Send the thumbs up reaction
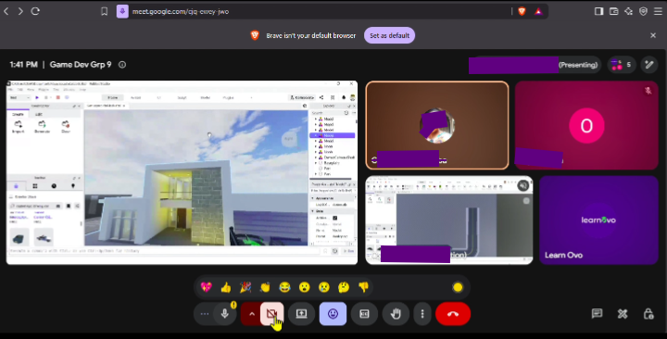The image size is (667, 339). pyautogui.click(x=226, y=287)
